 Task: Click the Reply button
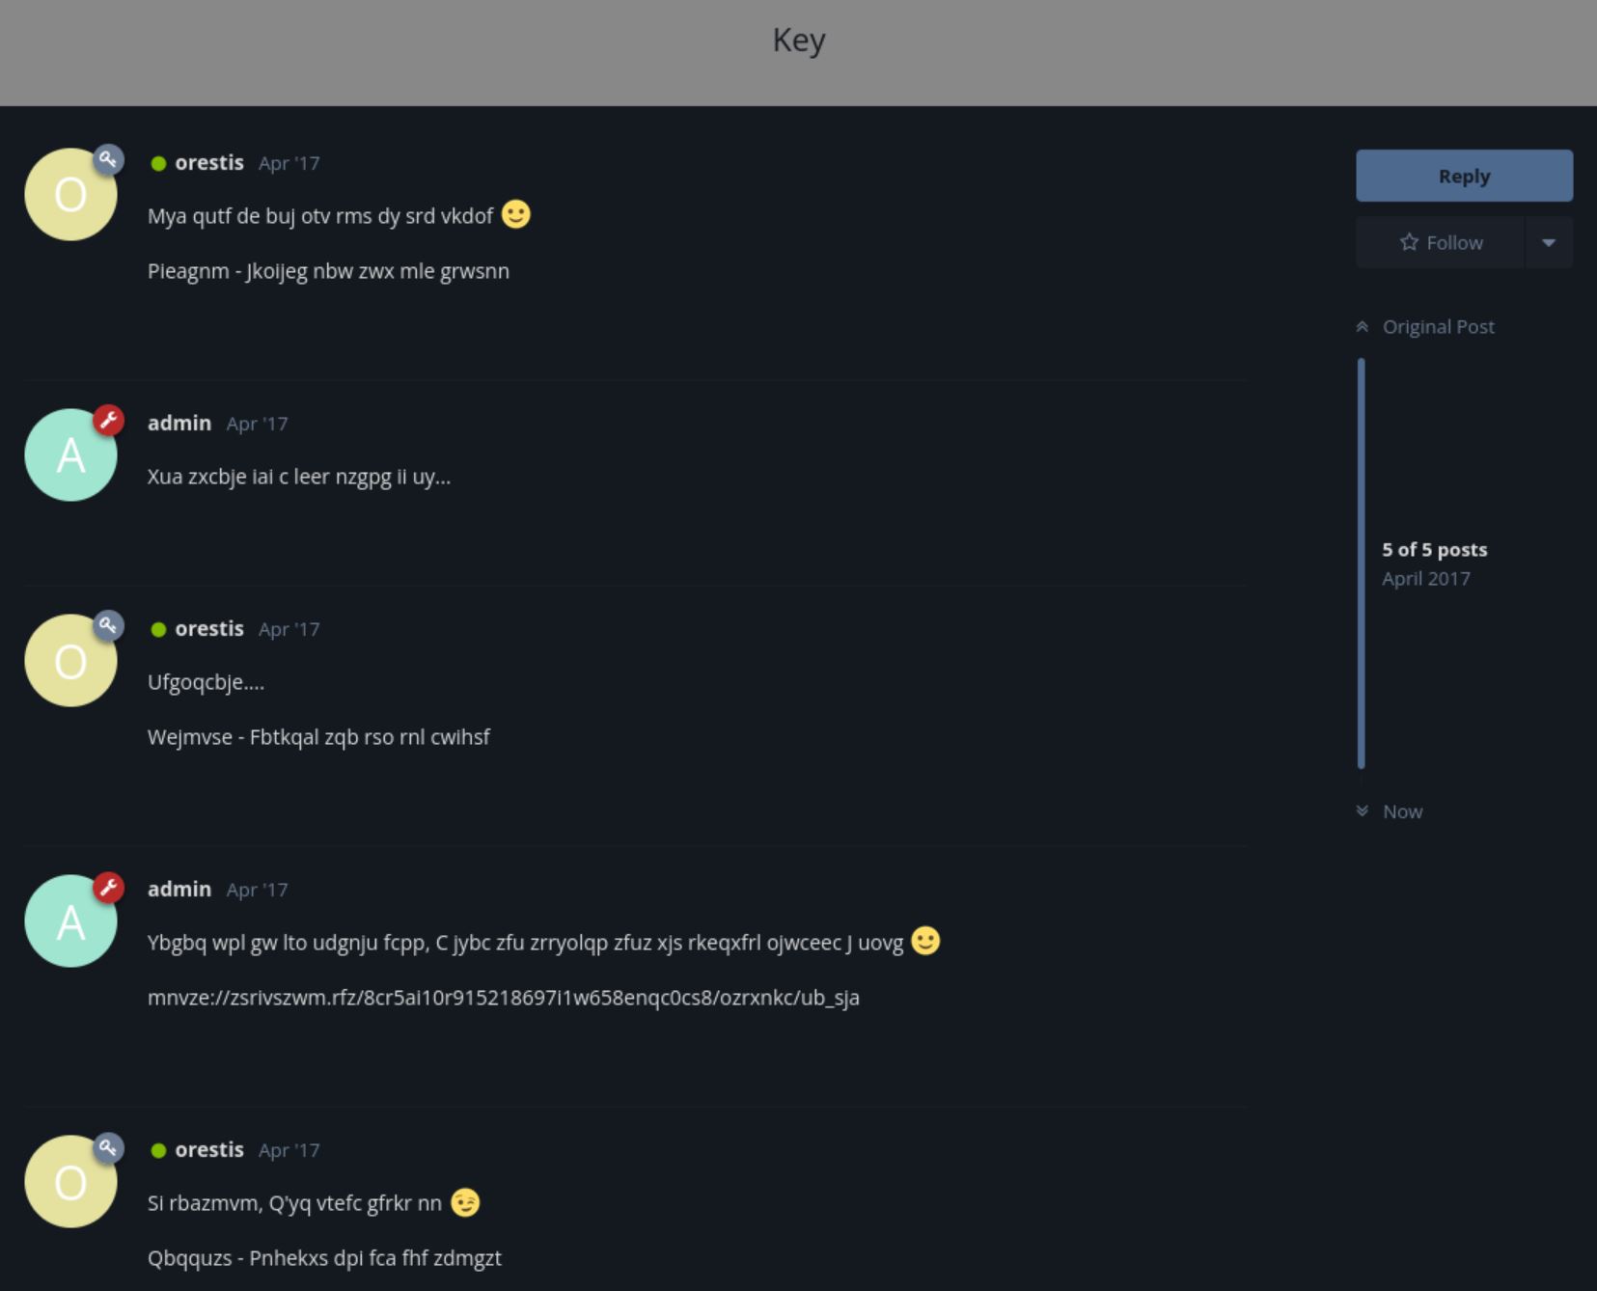point(1464,176)
